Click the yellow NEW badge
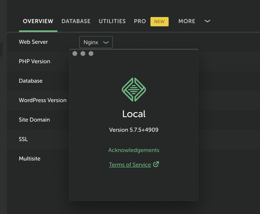Screen dimensions: 260x214 pyautogui.click(x=159, y=22)
